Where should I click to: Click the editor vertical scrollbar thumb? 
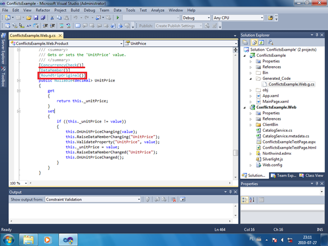(236, 153)
